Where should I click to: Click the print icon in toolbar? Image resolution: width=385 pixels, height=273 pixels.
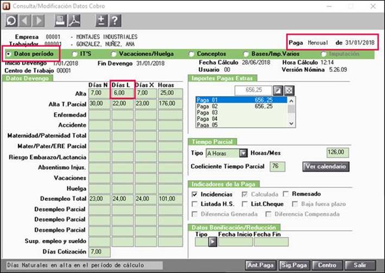[60, 21]
